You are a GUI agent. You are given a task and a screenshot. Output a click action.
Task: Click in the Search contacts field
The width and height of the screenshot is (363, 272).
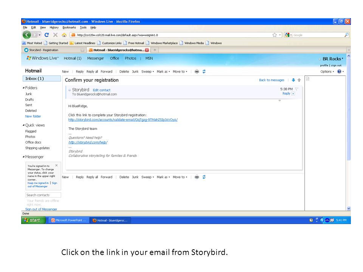[43, 195]
